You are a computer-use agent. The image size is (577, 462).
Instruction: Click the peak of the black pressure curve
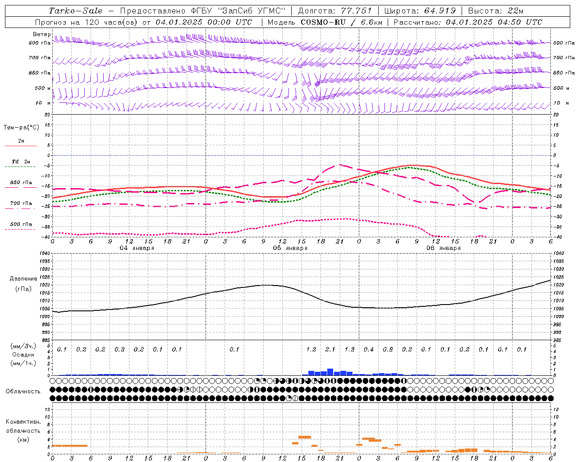point(266,285)
